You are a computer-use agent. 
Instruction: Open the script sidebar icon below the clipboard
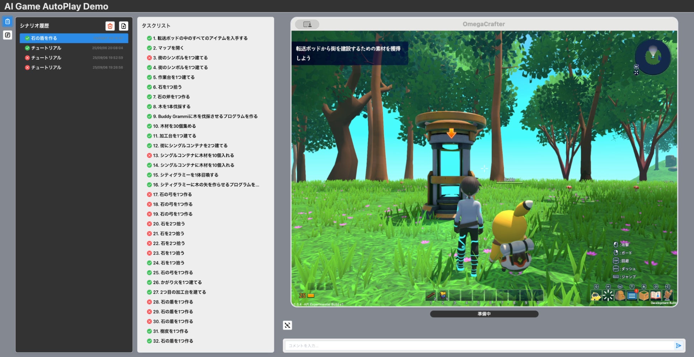7,35
